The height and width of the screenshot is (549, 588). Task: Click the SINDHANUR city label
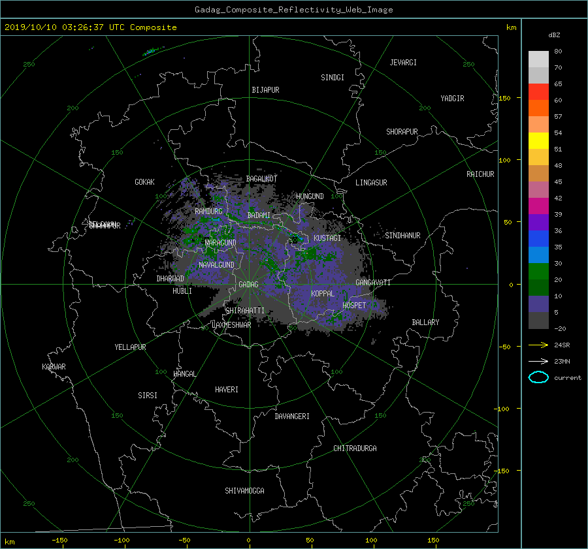click(402, 236)
